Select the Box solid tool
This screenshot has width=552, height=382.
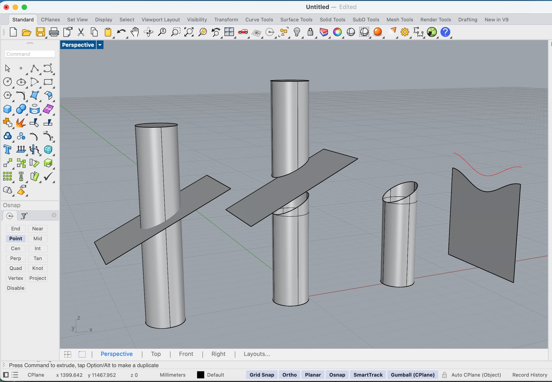[7, 109]
